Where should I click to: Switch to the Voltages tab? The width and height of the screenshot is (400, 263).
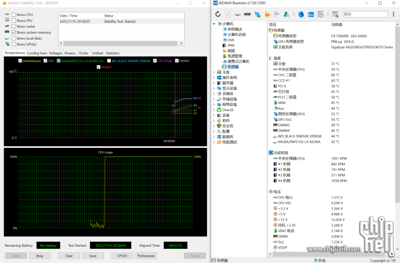(x=56, y=53)
